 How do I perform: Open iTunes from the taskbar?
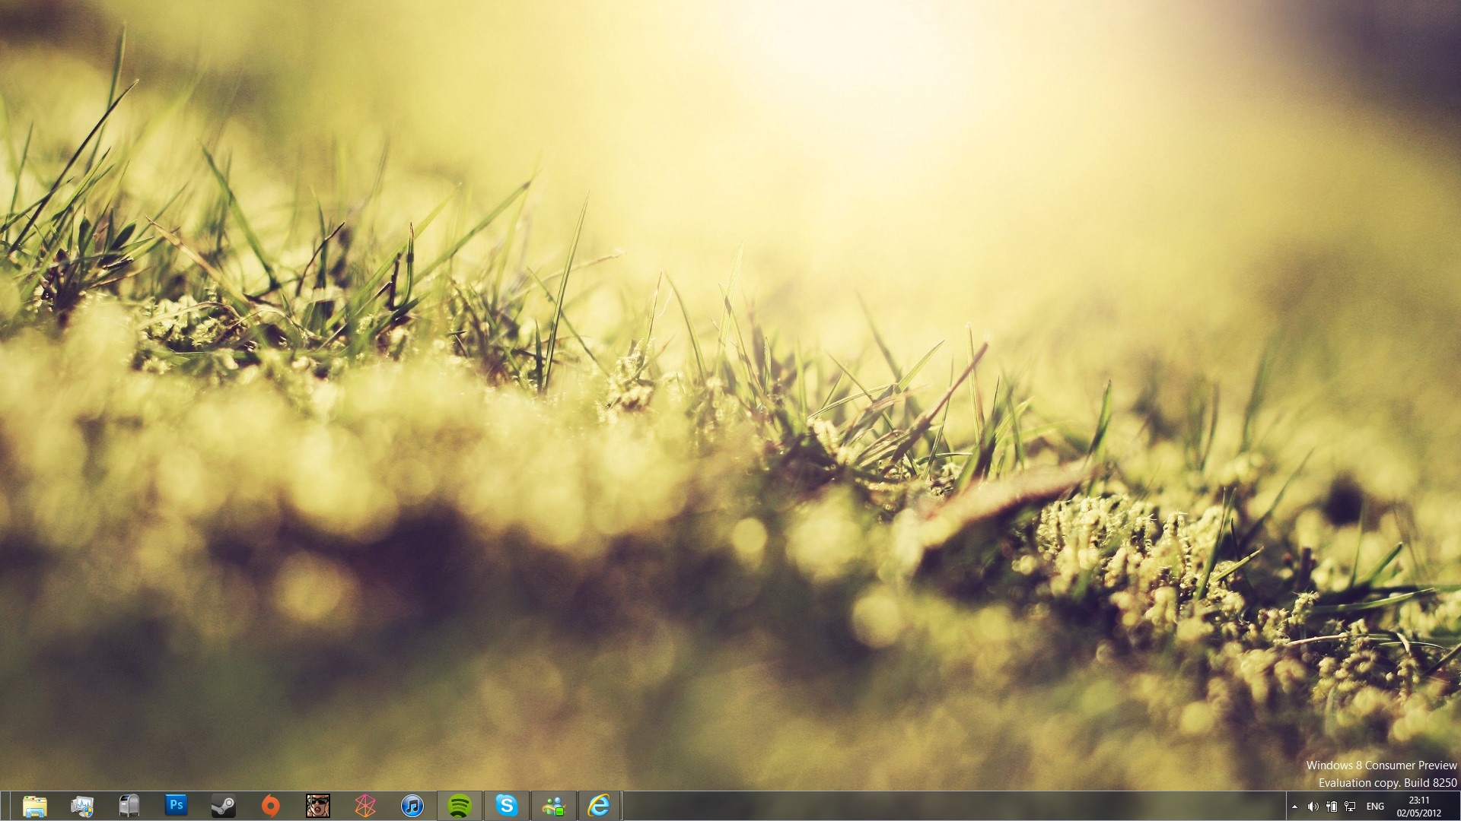[x=412, y=806]
